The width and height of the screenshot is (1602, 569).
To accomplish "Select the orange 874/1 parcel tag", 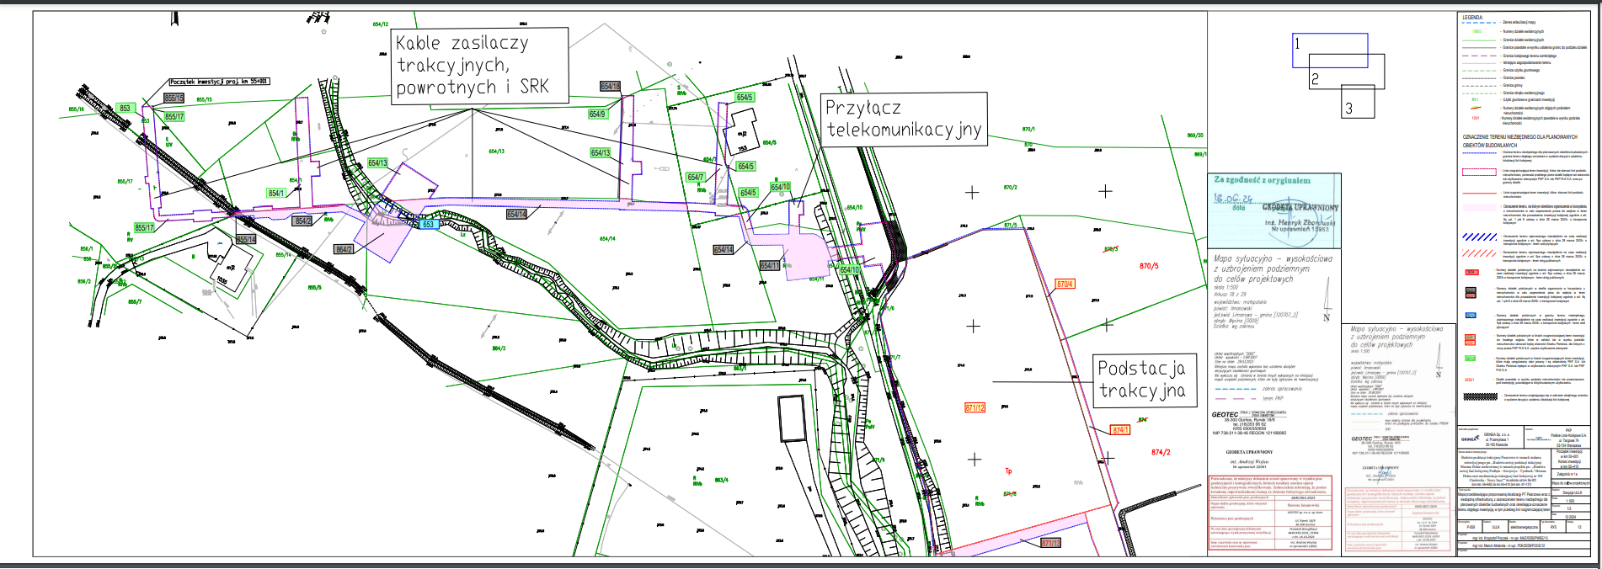I will pyautogui.click(x=1120, y=430).
